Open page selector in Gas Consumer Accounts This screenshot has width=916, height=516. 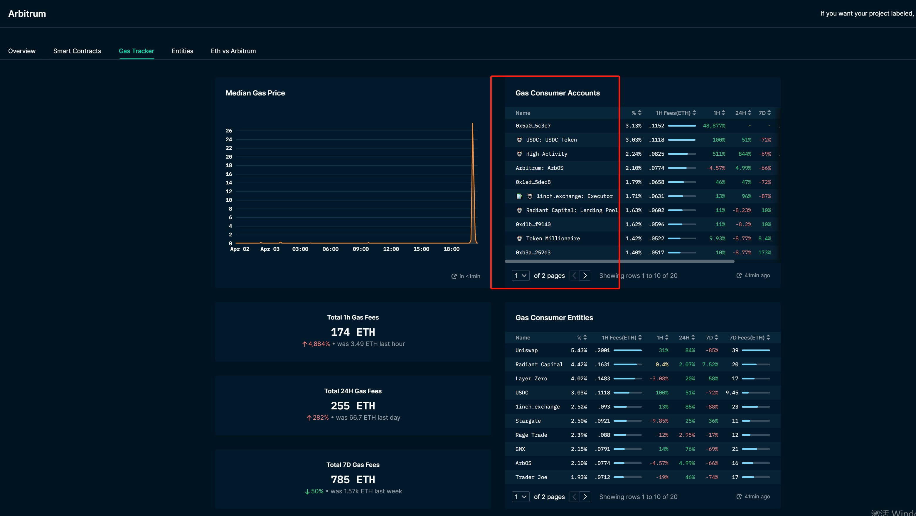pyautogui.click(x=521, y=275)
